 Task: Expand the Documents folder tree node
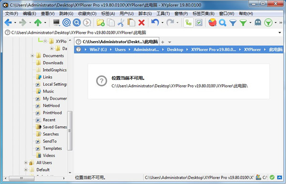click(x=32, y=56)
